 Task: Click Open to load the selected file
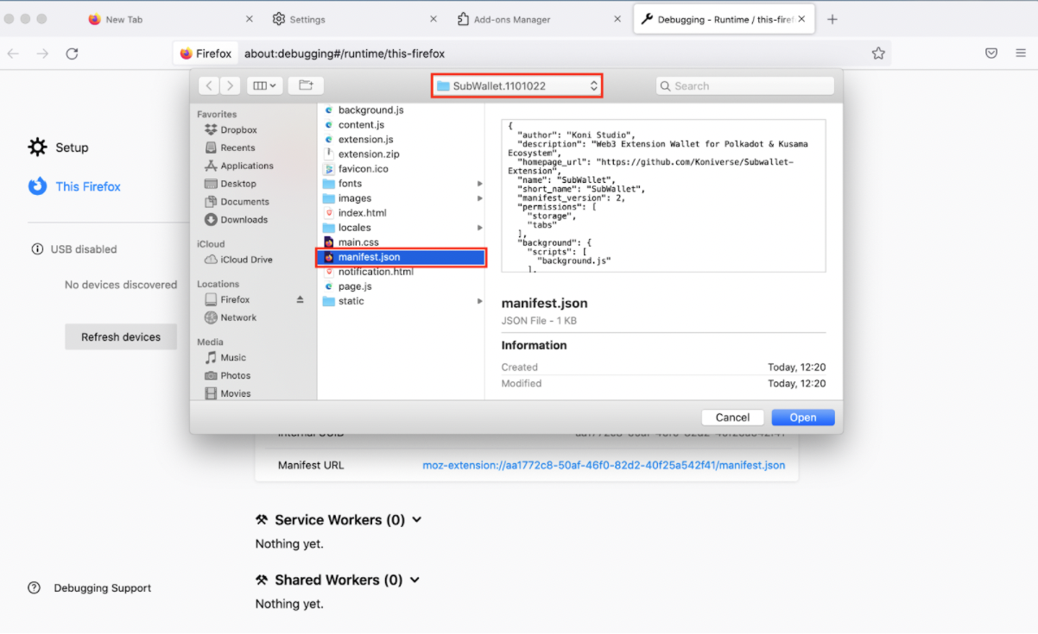coord(803,417)
